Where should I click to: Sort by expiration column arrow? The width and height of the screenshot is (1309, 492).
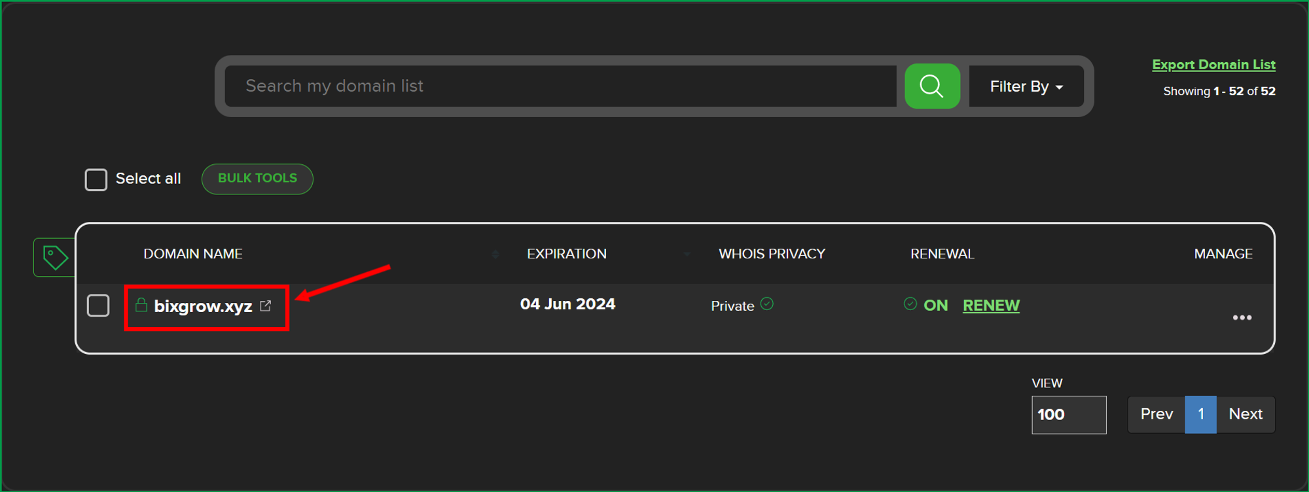click(x=687, y=254)
